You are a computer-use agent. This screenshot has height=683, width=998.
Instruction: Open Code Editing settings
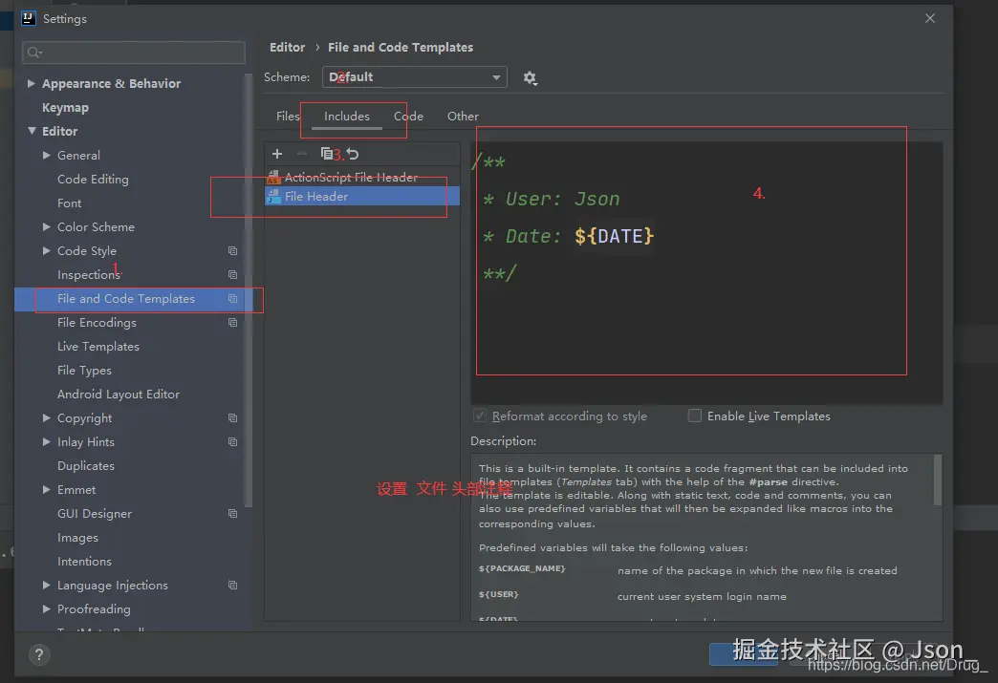(93, 180)
